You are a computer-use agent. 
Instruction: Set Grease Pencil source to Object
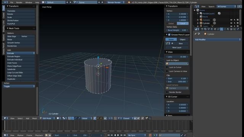(183, 40)
